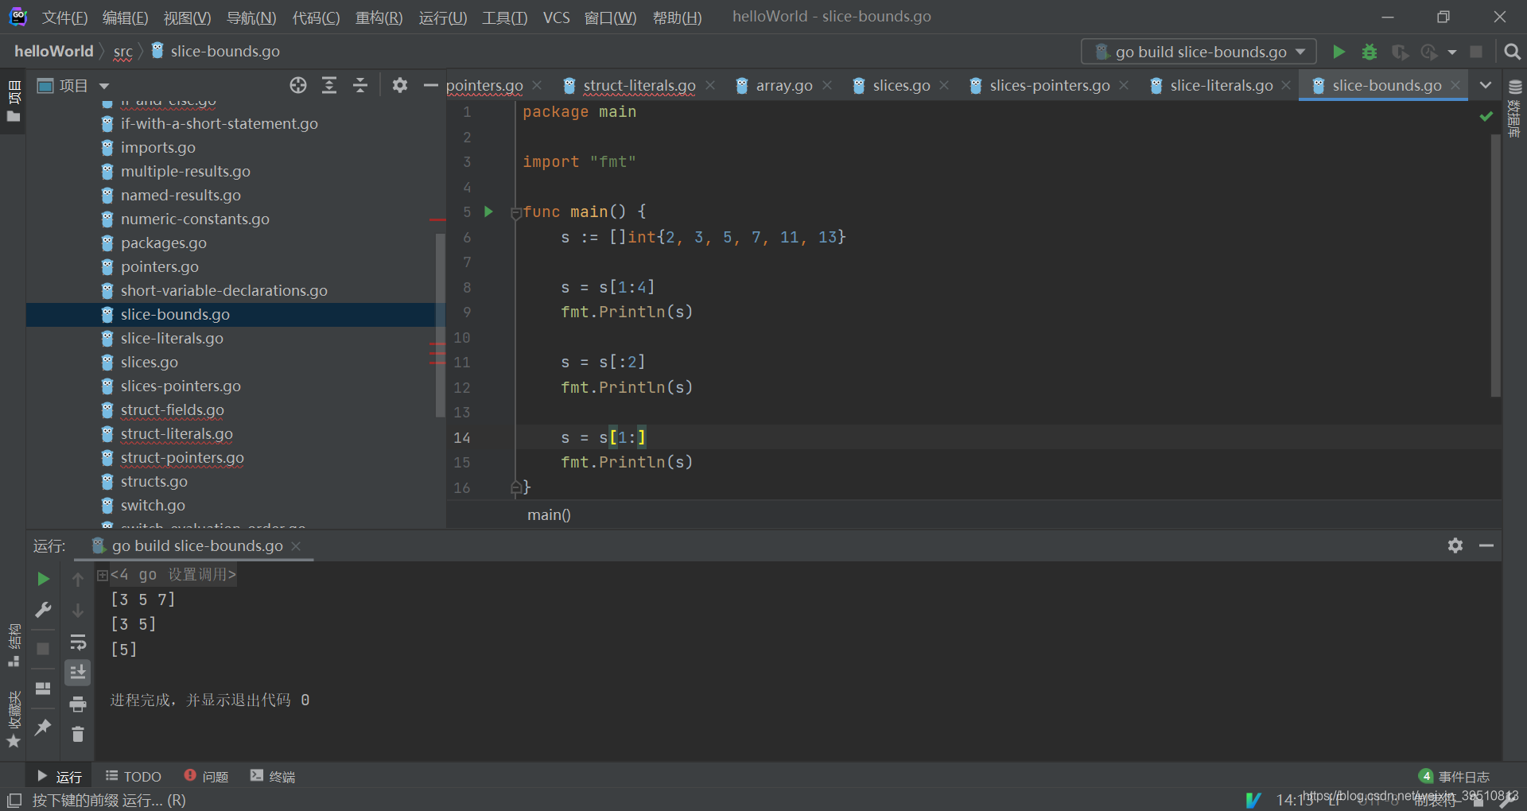Open run configuration wrench in Run panel
The height and width of the screenshot is (811, 1527).
(43, 610)
